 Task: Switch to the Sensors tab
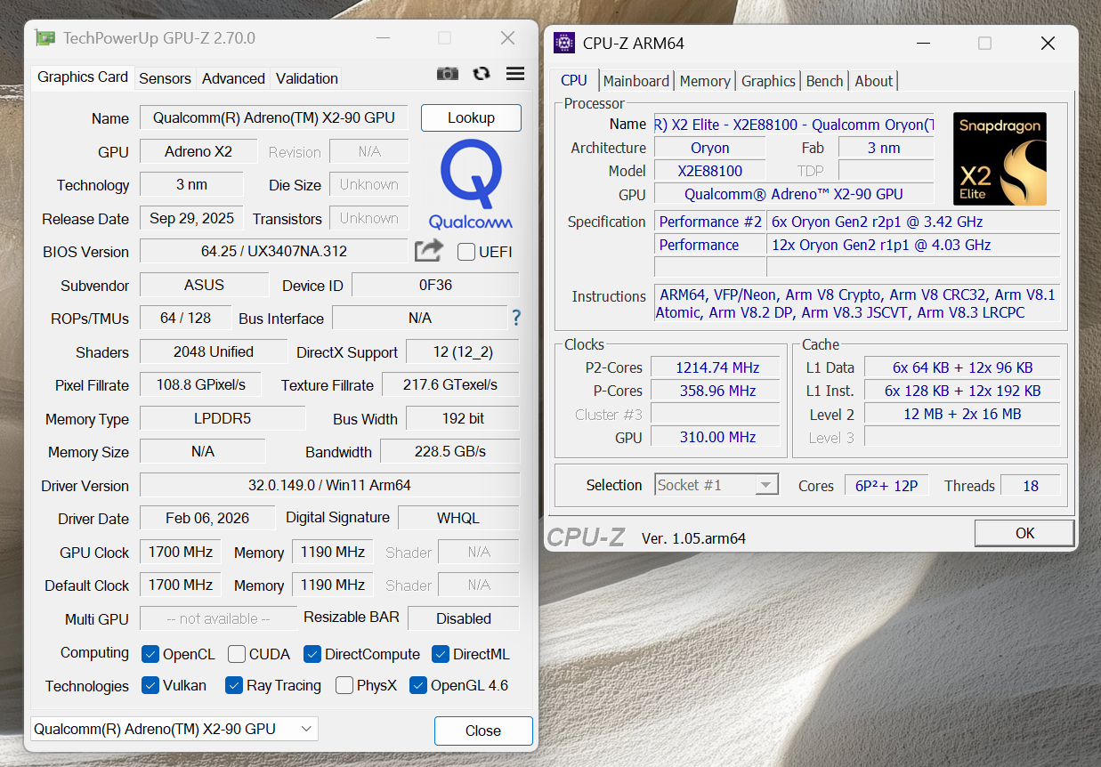pos(165,78)
